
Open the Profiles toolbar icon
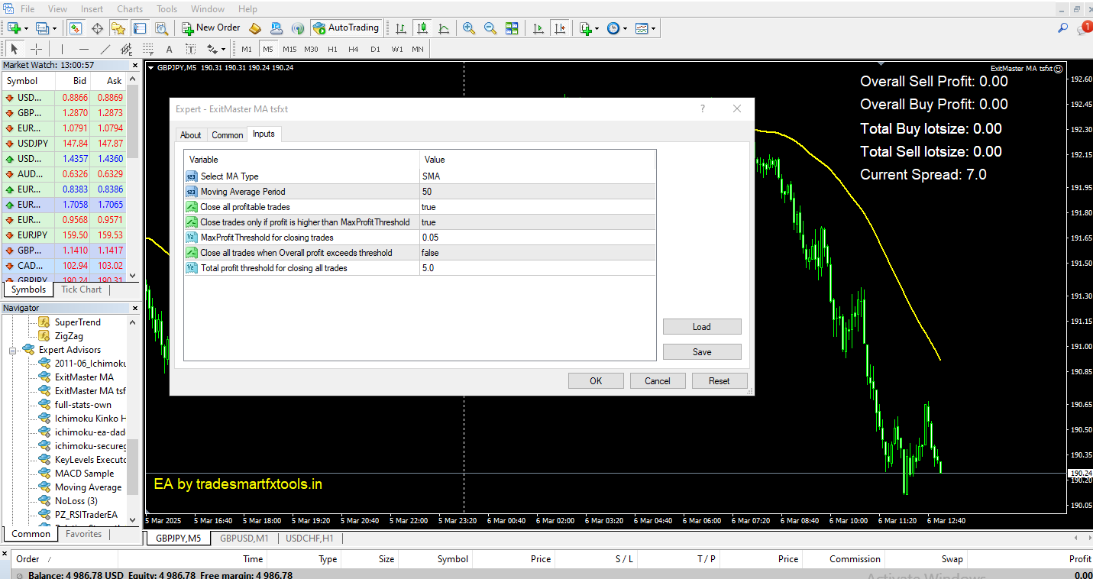(43, 28)
